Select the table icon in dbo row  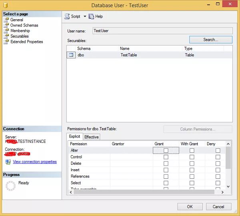click(71, 55)
